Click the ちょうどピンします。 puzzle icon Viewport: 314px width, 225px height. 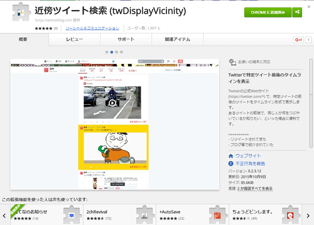(291, 215)
